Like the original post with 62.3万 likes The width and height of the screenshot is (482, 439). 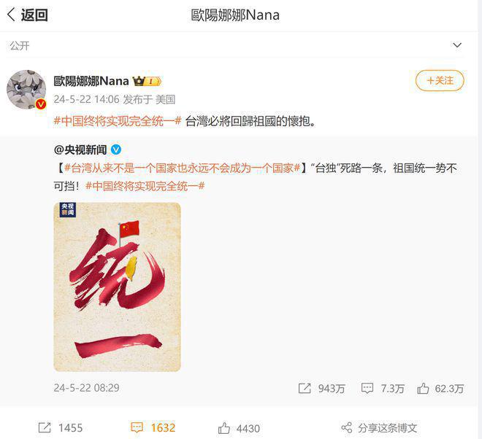(x=423, y=389)
